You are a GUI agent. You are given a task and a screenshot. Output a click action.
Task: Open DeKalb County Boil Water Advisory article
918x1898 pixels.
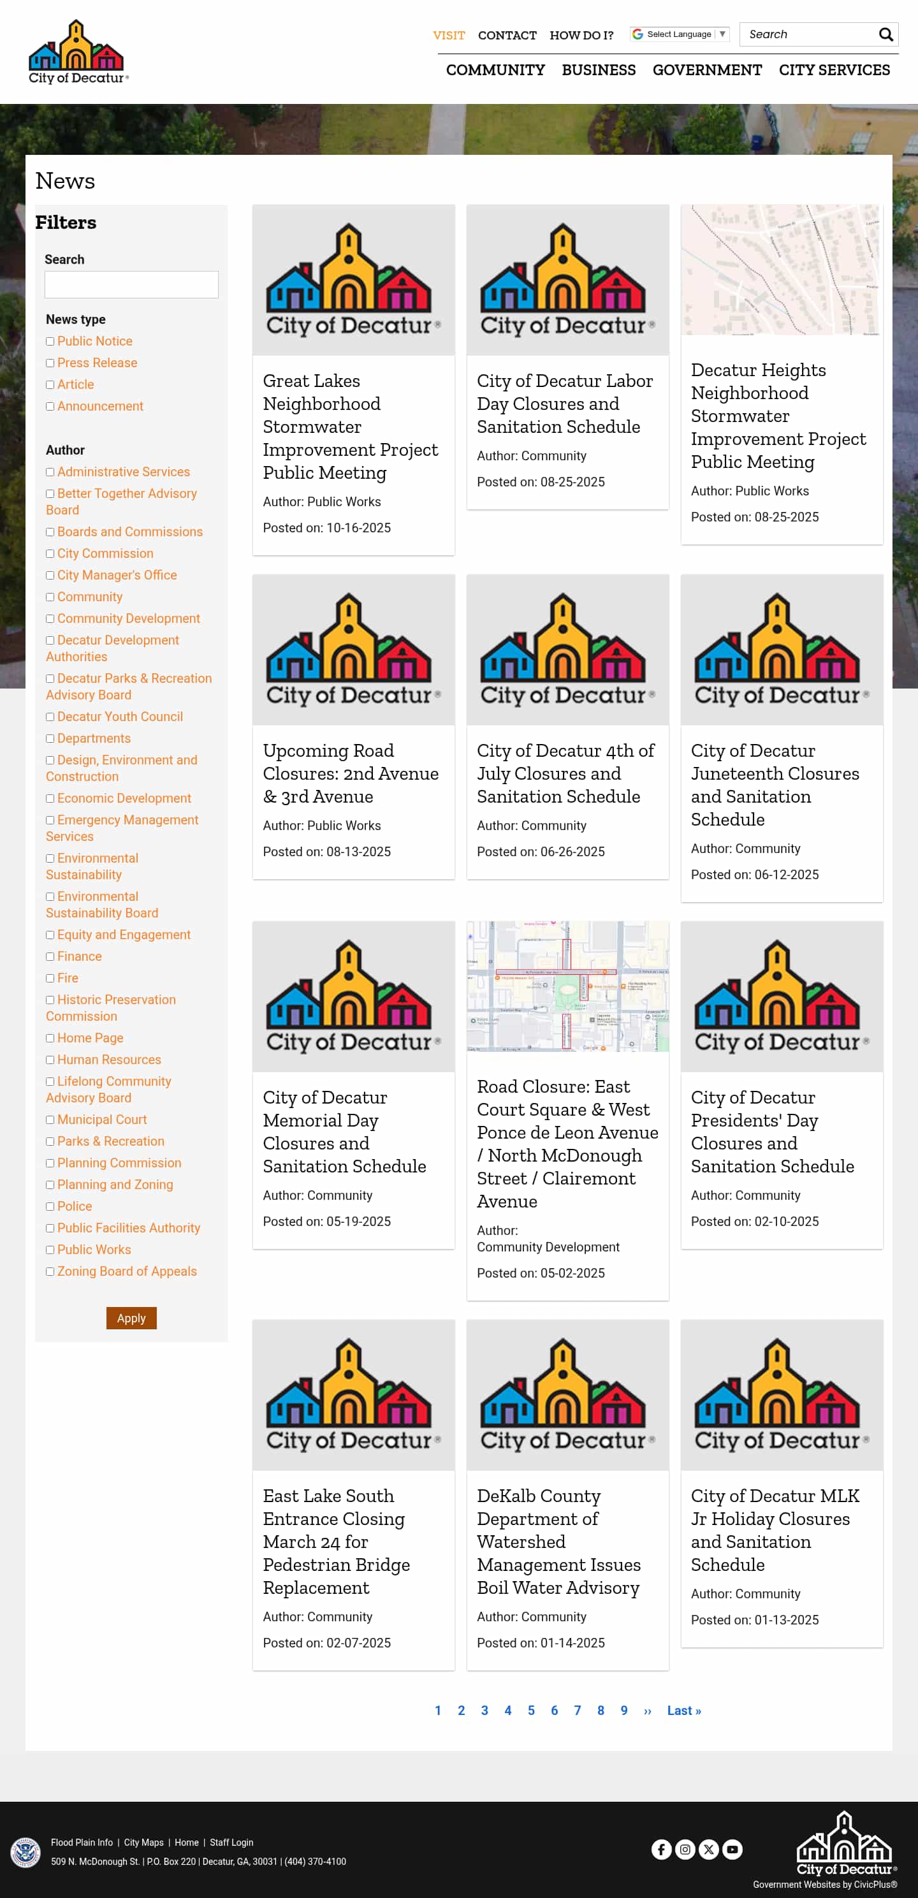[x=558, y=1542]
